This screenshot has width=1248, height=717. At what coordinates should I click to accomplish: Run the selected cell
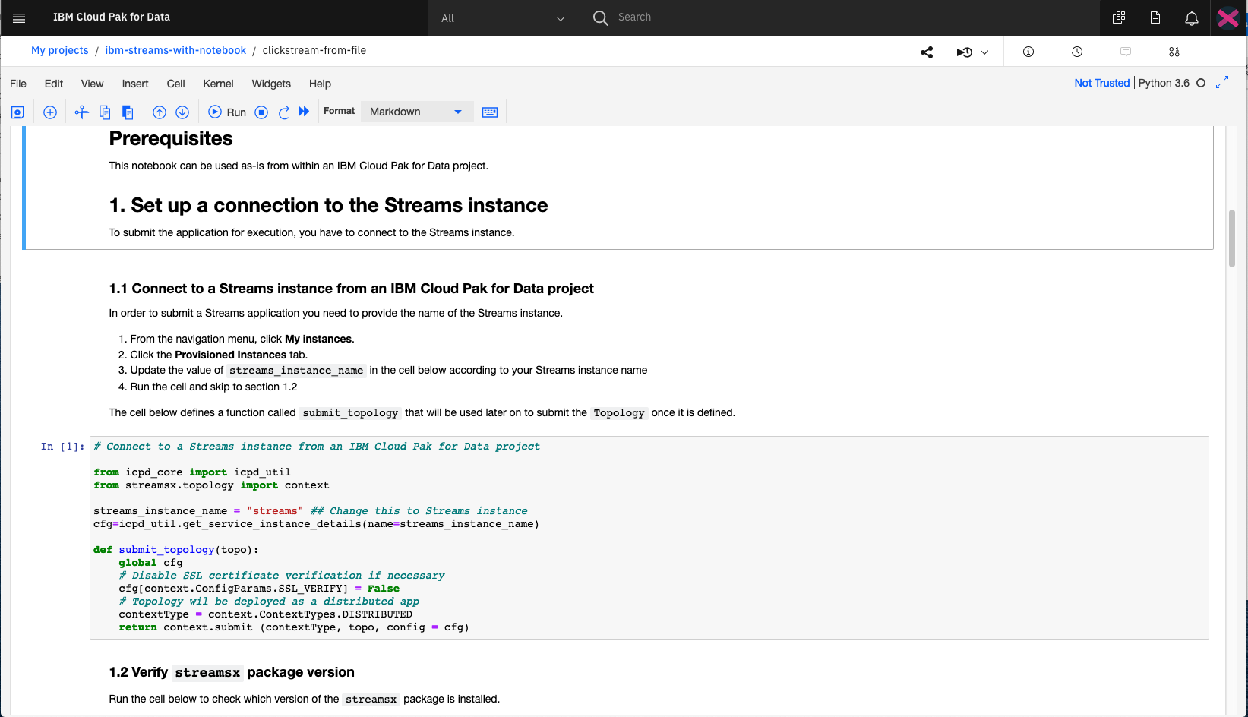(x=227, y=112)
